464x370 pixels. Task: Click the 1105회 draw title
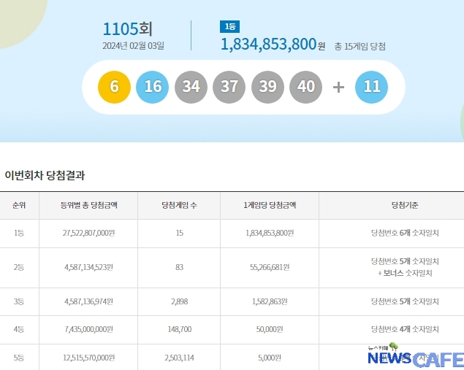(128, 29)
